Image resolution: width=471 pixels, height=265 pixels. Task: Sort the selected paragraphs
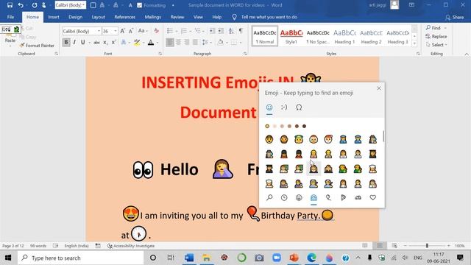click(x=231, y=31)
